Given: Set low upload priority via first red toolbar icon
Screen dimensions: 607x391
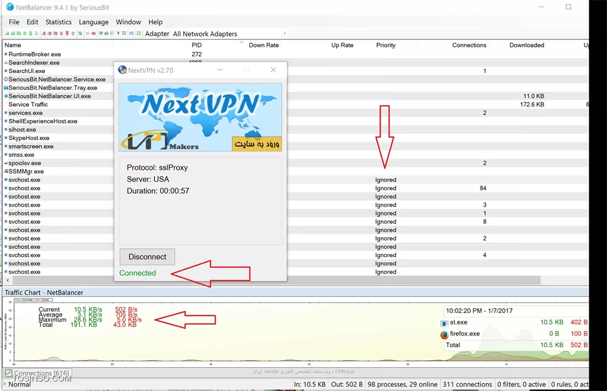Looking at the screenshot, I should 44,33.
